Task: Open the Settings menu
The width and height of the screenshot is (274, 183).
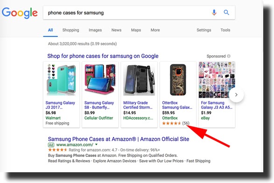Action: click(x=204, y=30)
